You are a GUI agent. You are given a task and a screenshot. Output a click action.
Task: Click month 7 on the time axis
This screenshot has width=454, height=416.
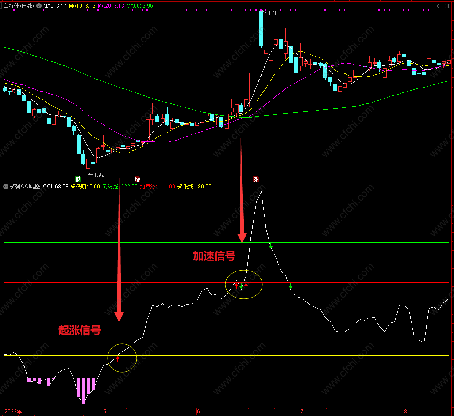pyautogui.click(x=302, y=412)
